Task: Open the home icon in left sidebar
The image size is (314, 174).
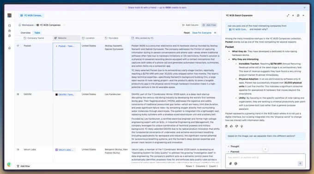Action: tap(9, 48)
